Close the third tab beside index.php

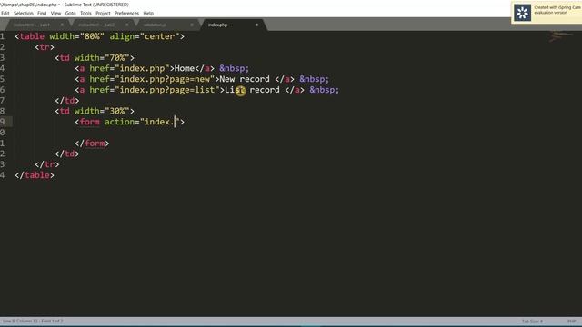(x=192, y=25)
